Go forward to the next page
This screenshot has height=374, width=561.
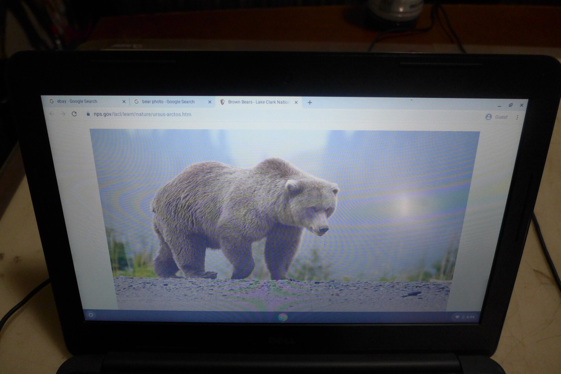[x=63, y=114]
